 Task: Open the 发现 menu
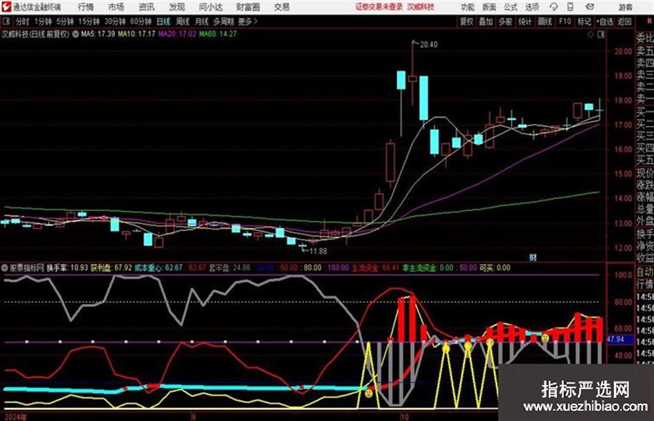click(x=177, y=7)
